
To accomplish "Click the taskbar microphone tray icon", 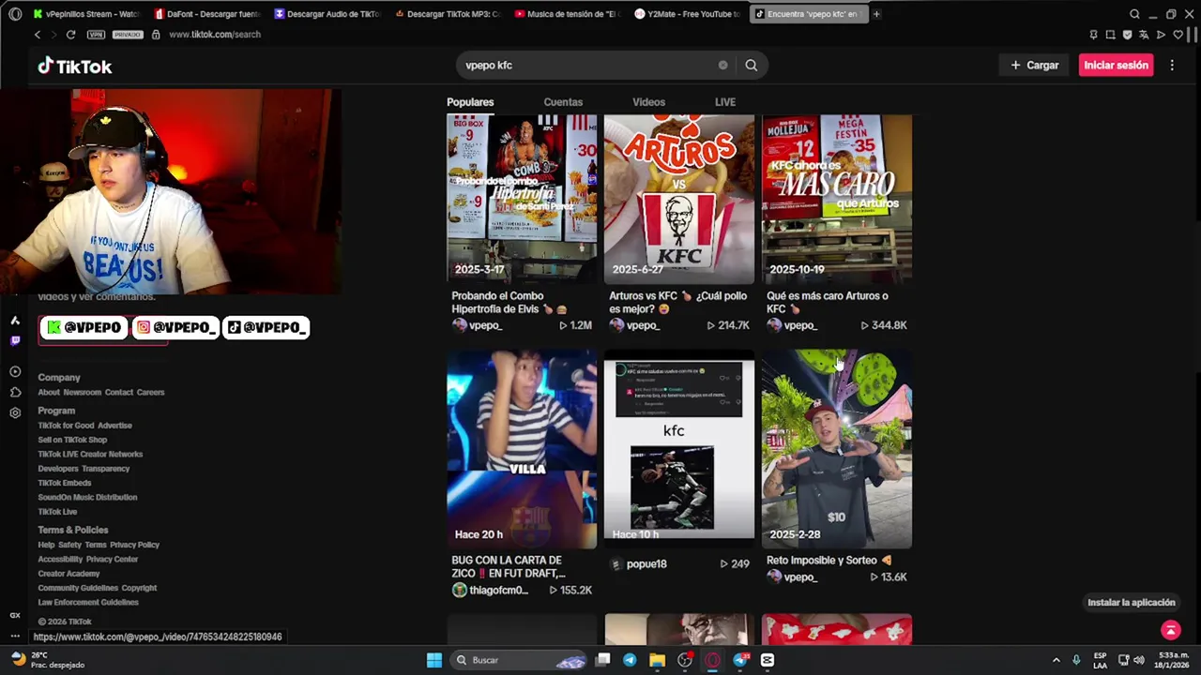I will (1076, 660).
